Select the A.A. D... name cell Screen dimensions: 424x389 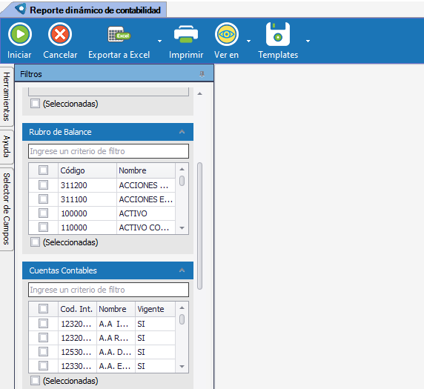[116, 352]
